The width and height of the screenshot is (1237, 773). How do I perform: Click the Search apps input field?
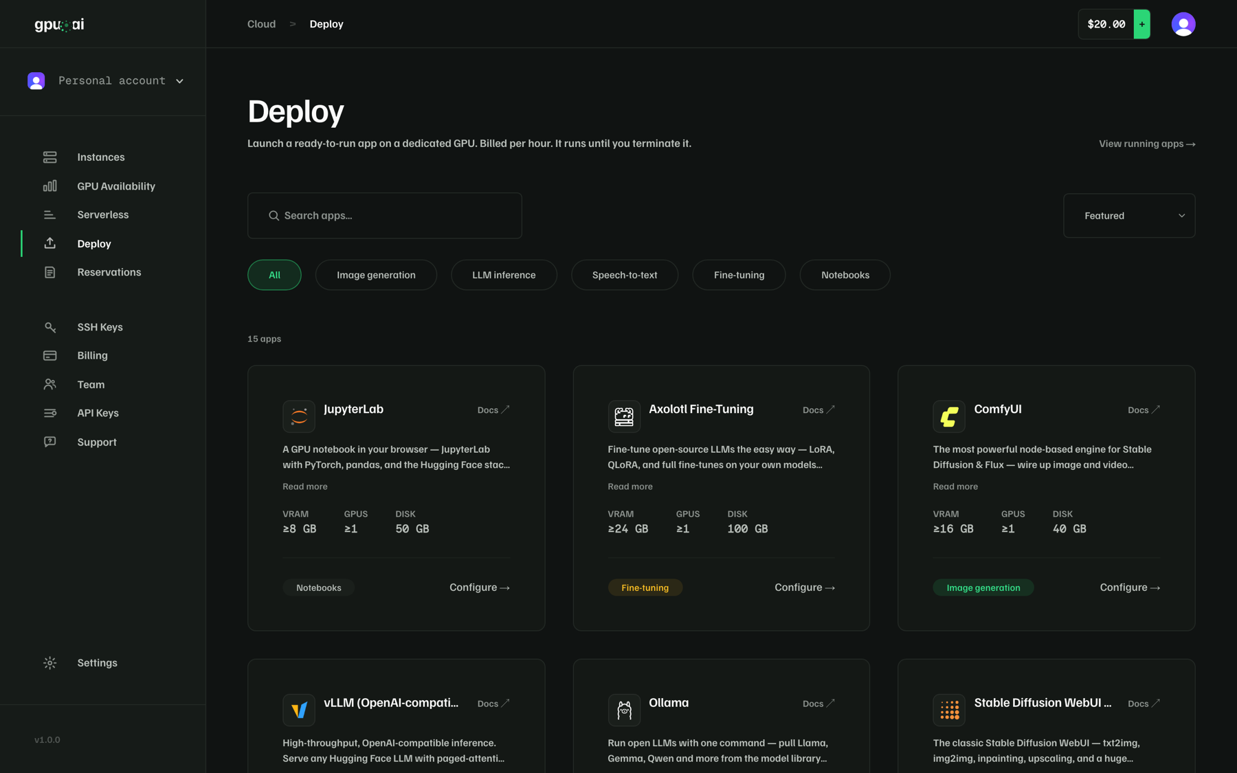[385, 216]
